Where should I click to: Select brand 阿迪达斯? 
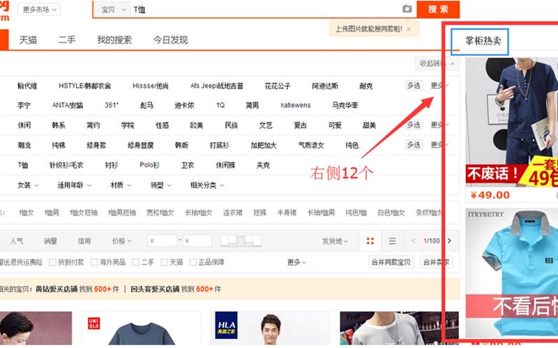click(325, 86)
